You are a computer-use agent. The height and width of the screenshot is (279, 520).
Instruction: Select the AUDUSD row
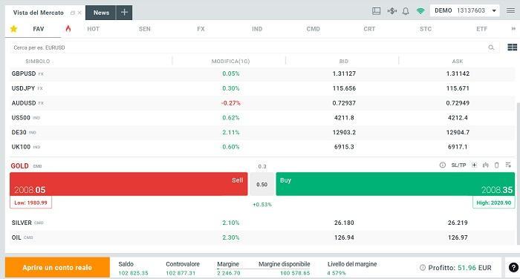click(262, 103)
